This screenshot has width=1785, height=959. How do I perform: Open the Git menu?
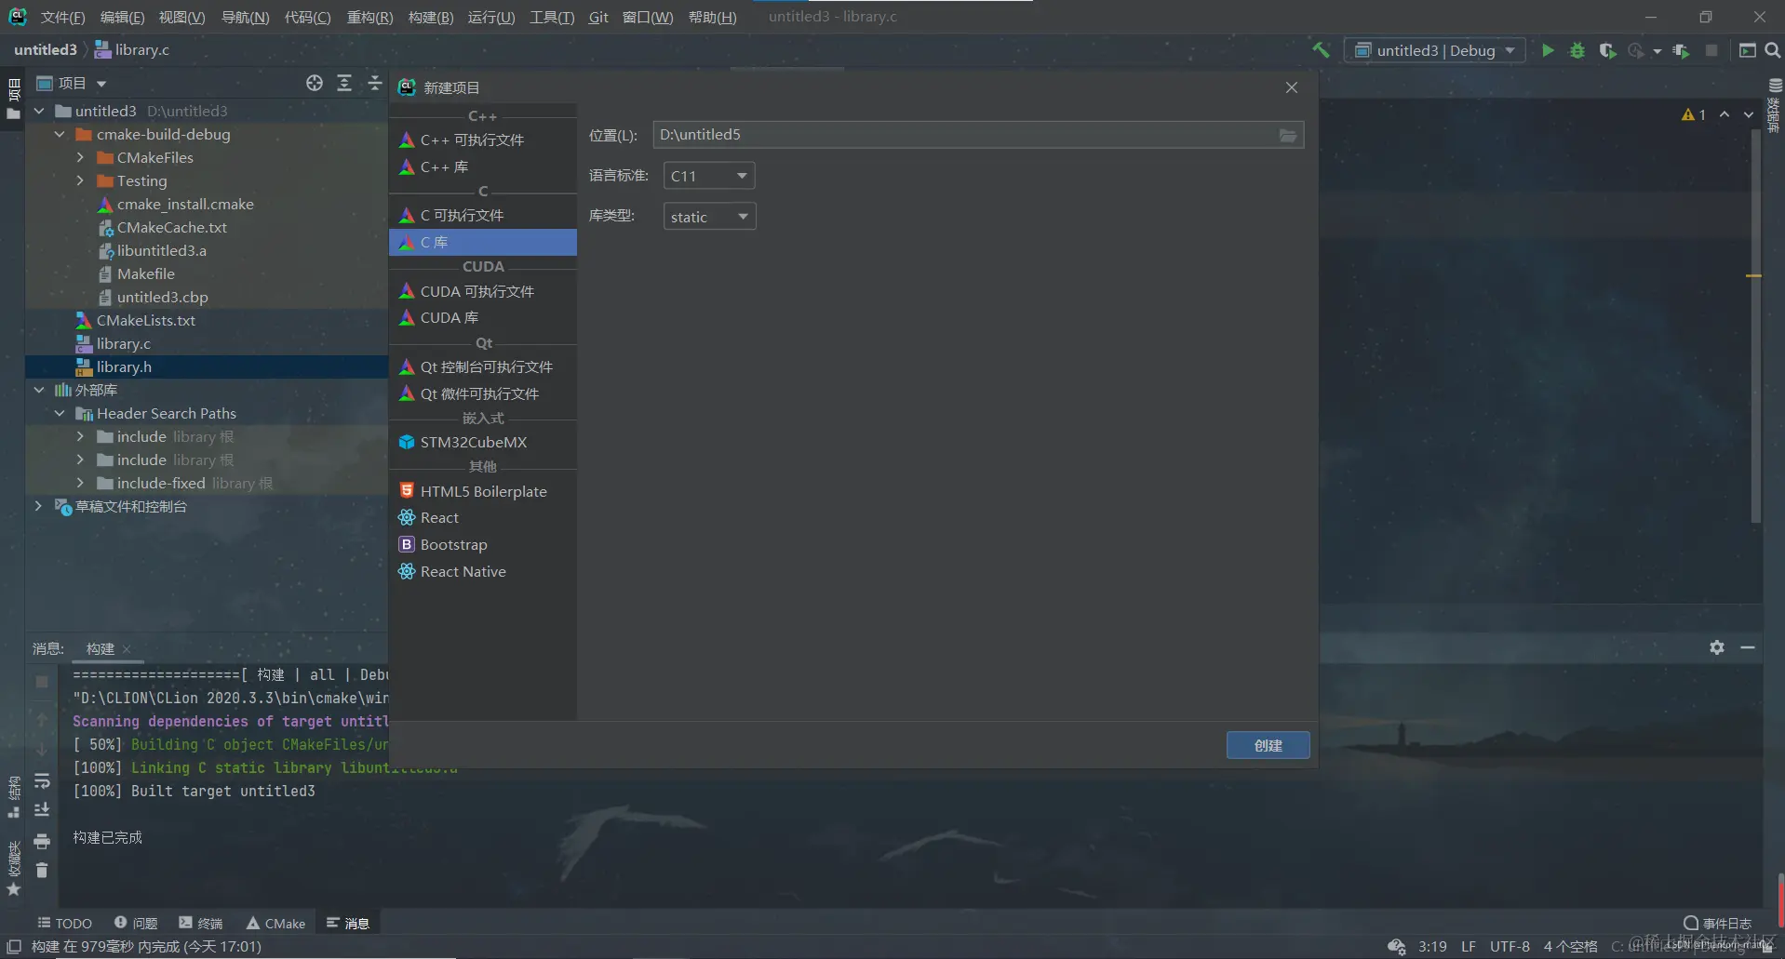598,17
